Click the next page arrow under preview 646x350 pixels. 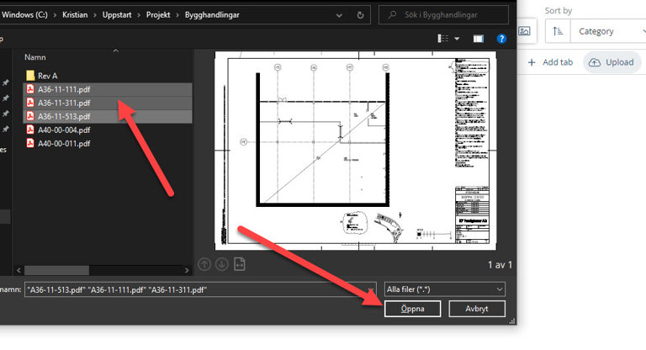[222, 264]
